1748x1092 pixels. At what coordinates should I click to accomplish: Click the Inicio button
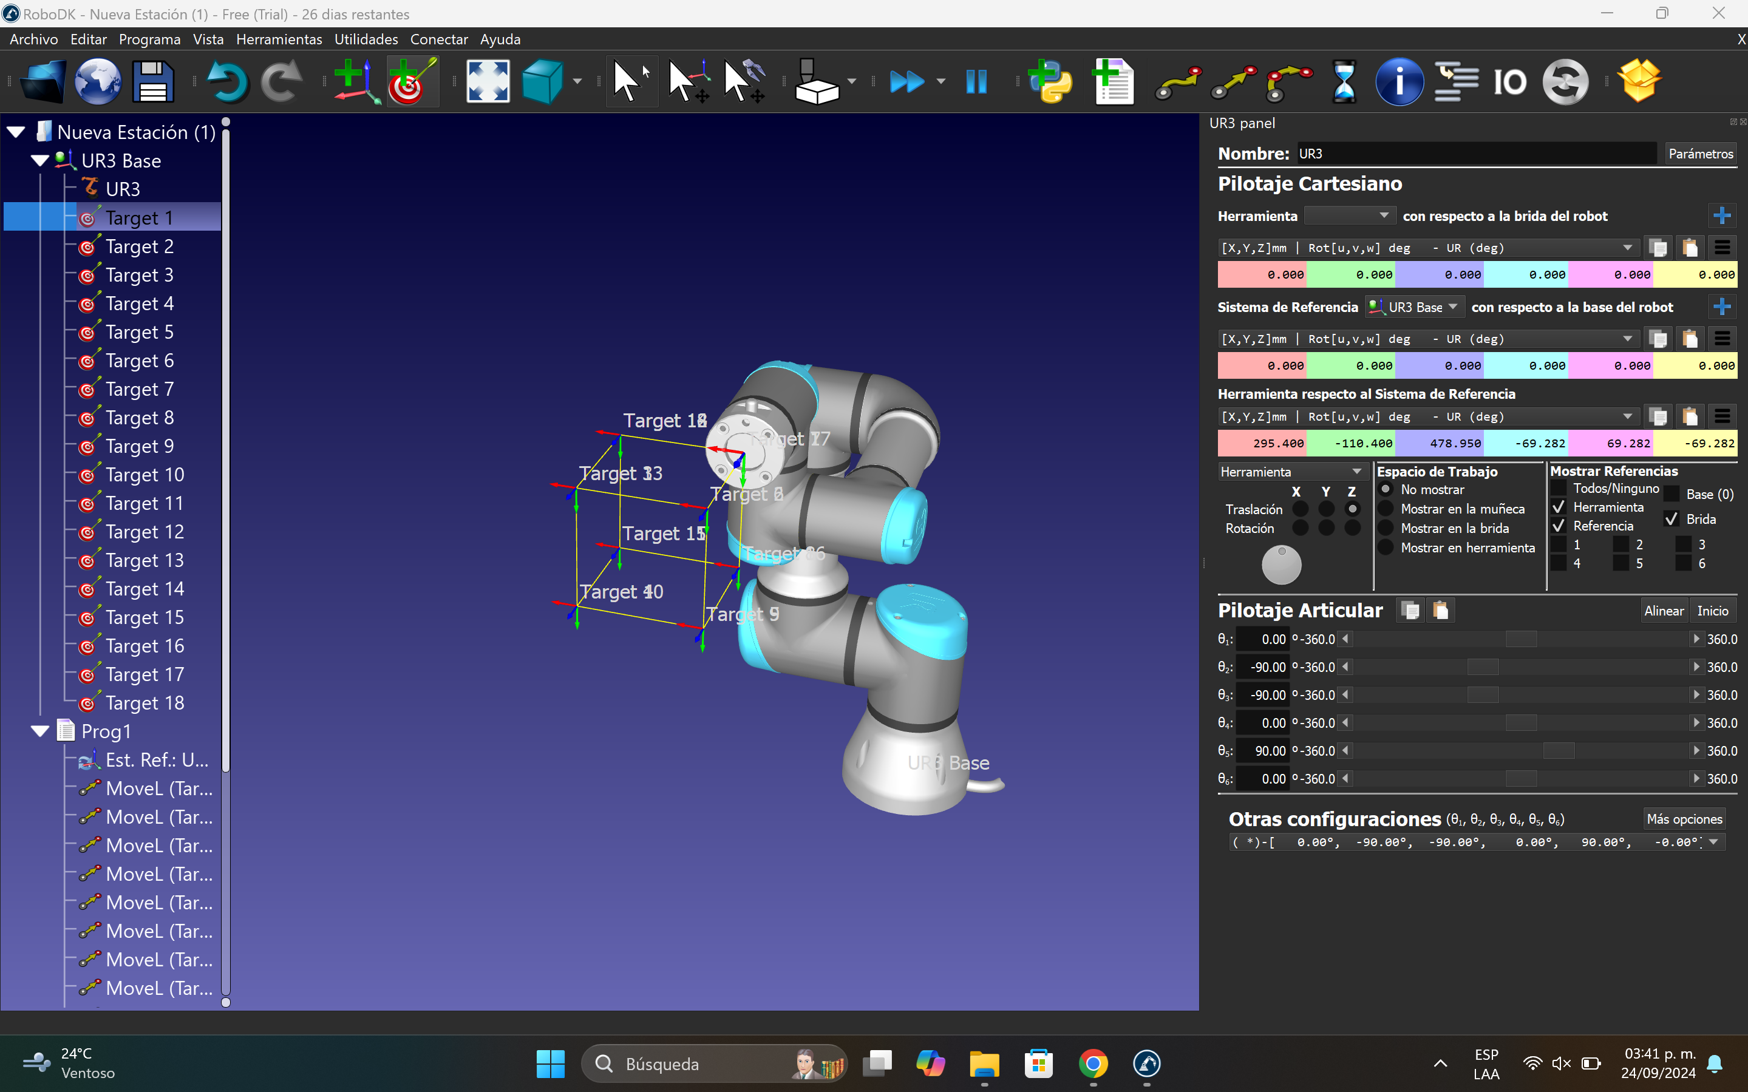pyautogui.click(x=1713, y=611)
